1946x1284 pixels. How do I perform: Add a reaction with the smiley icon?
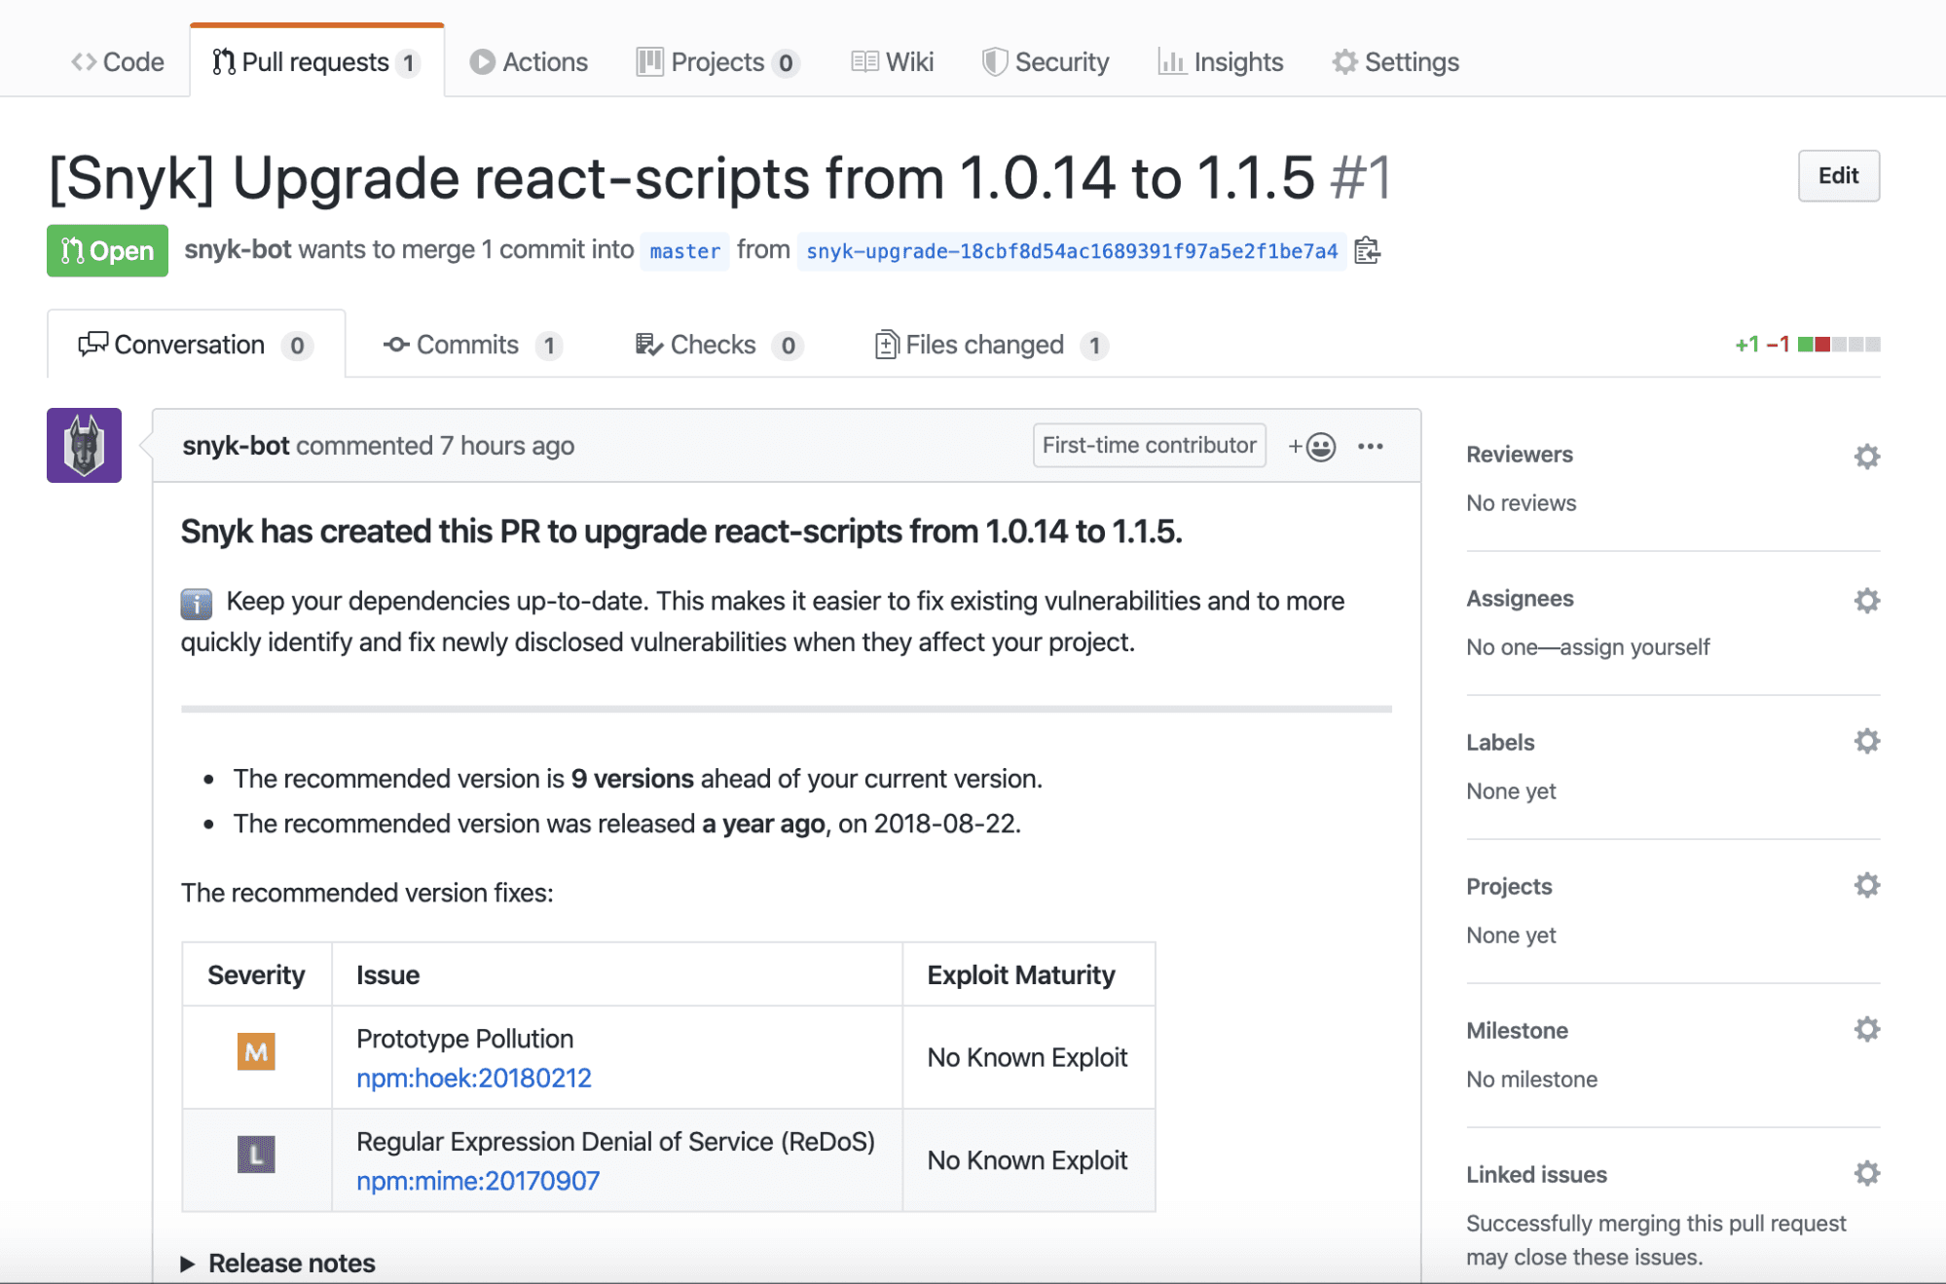pos(1311,446)
